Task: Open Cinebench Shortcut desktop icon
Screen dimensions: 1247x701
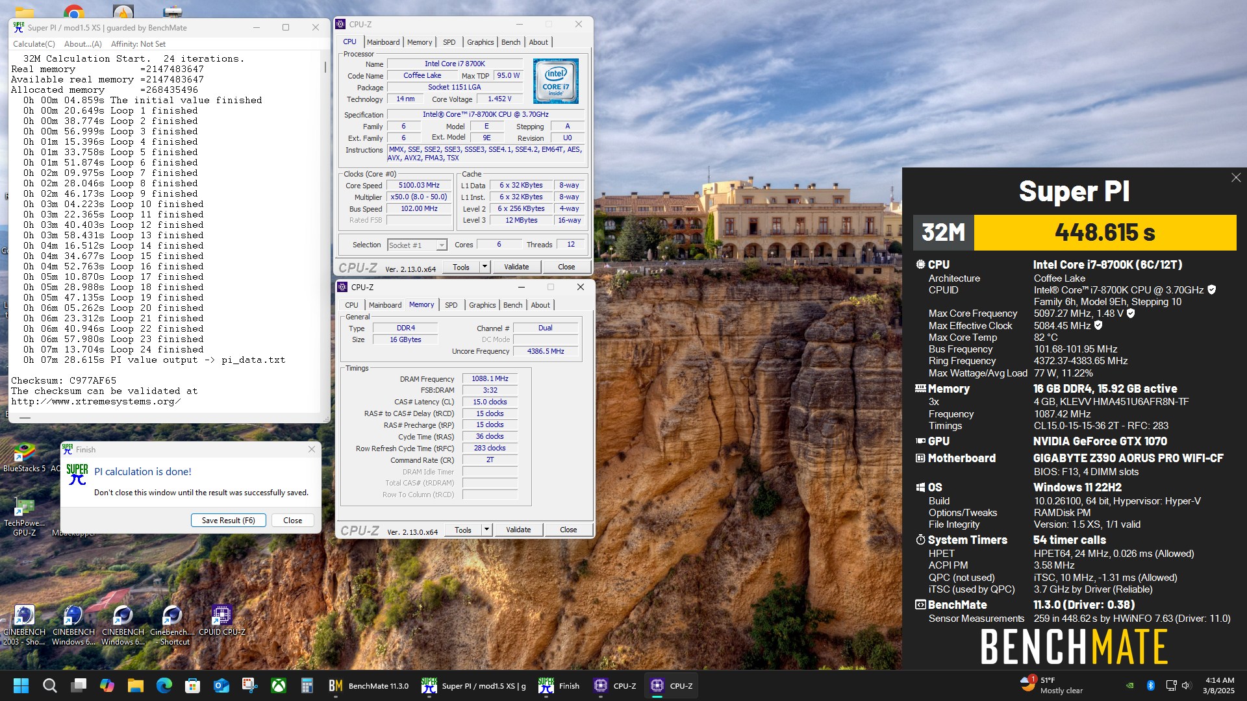Action: (x=173, y=625)
